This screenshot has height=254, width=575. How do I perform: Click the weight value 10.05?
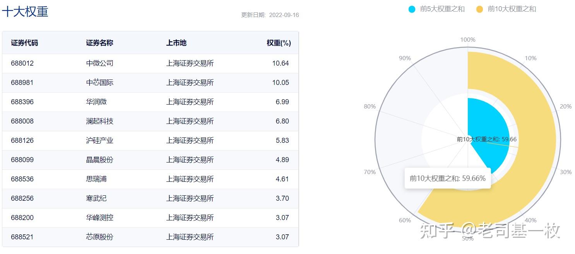click(x=281, y=83)
